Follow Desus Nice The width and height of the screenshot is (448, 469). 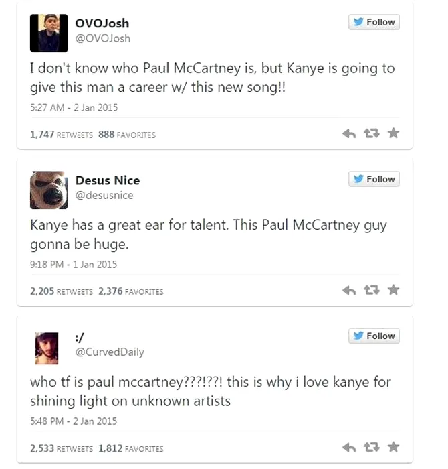point(374,179)
